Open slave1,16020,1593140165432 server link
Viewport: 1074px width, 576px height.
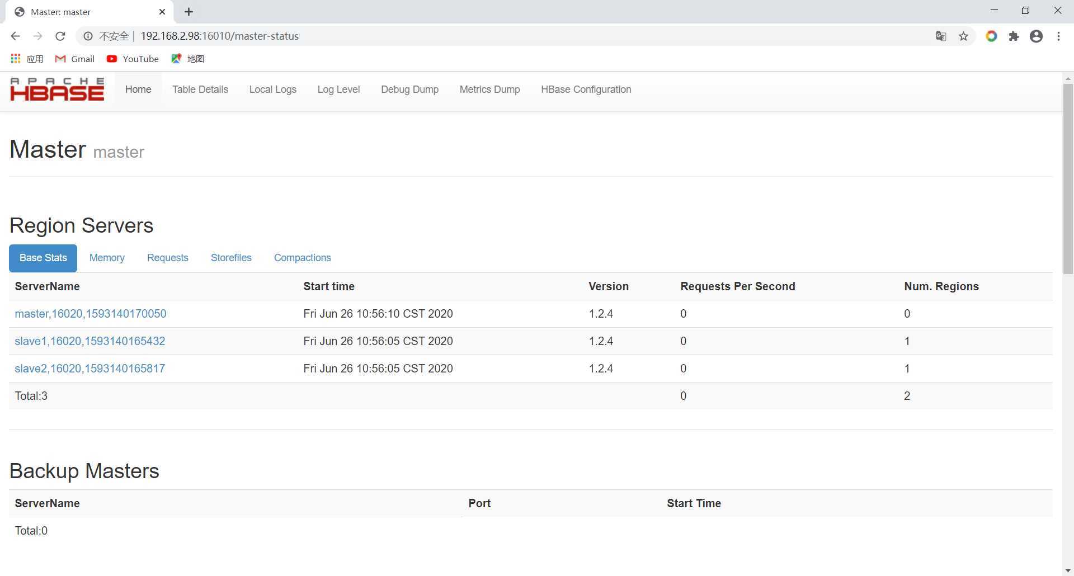[x=90, y=341]
